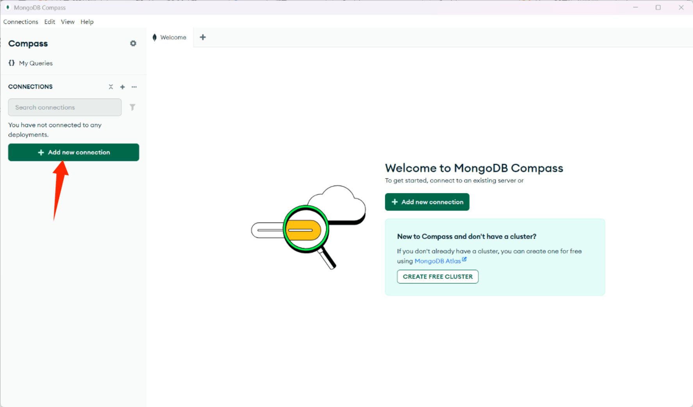Minimize the MongoDB Compass window
The height and width of the screenshot is (407, 693).
click(x=636, y=7)
